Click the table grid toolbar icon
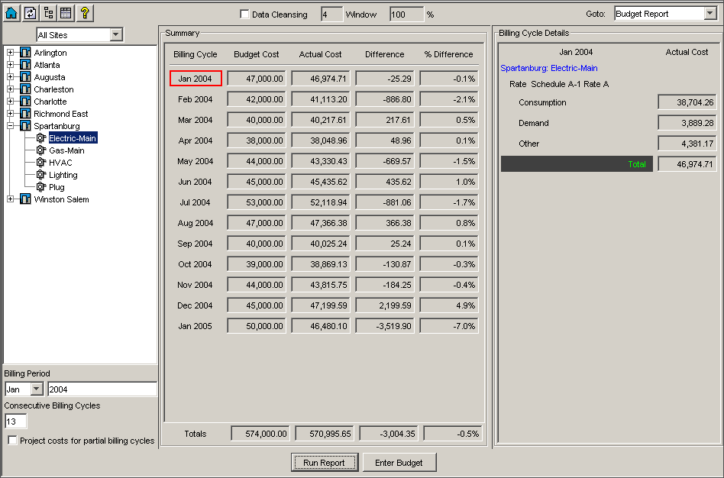 tap(66, 13)
